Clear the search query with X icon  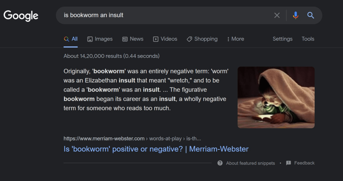coord(277,15)
